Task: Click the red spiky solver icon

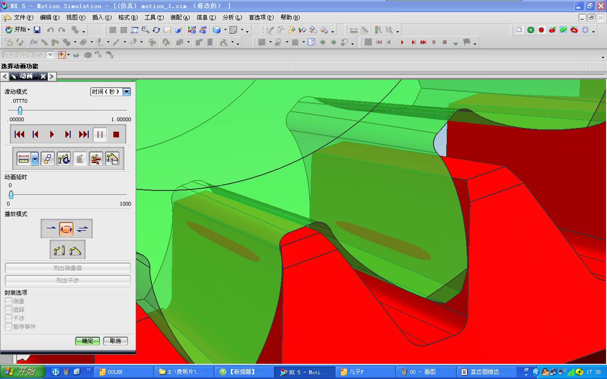Action: coord(542,30)
